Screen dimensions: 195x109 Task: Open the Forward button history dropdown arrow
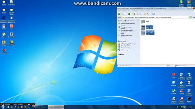pyautogui.click(x=132, y=14)
